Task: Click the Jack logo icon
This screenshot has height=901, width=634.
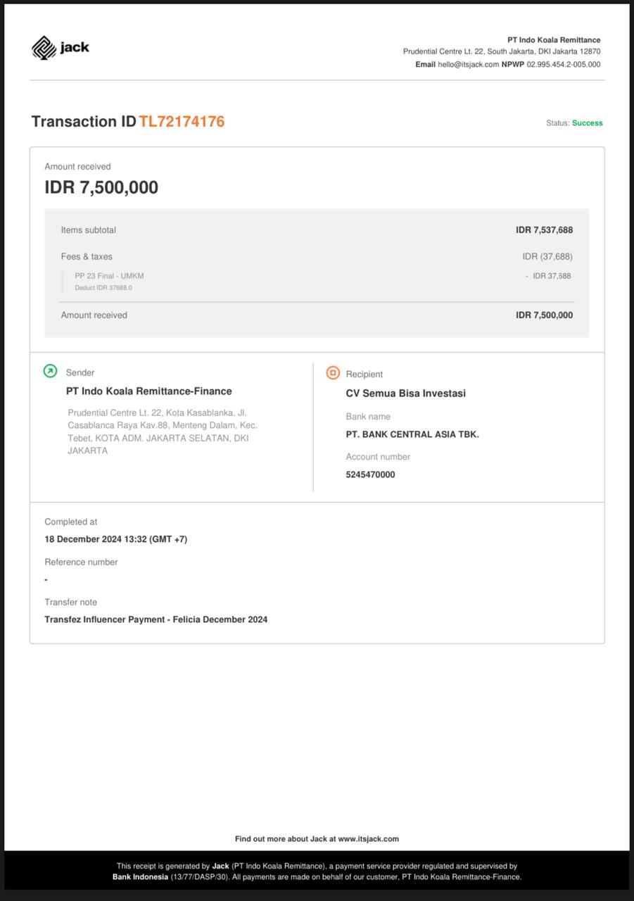Action: coord(44,47)
